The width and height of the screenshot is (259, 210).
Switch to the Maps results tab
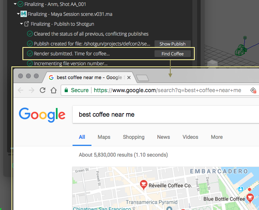104,137
